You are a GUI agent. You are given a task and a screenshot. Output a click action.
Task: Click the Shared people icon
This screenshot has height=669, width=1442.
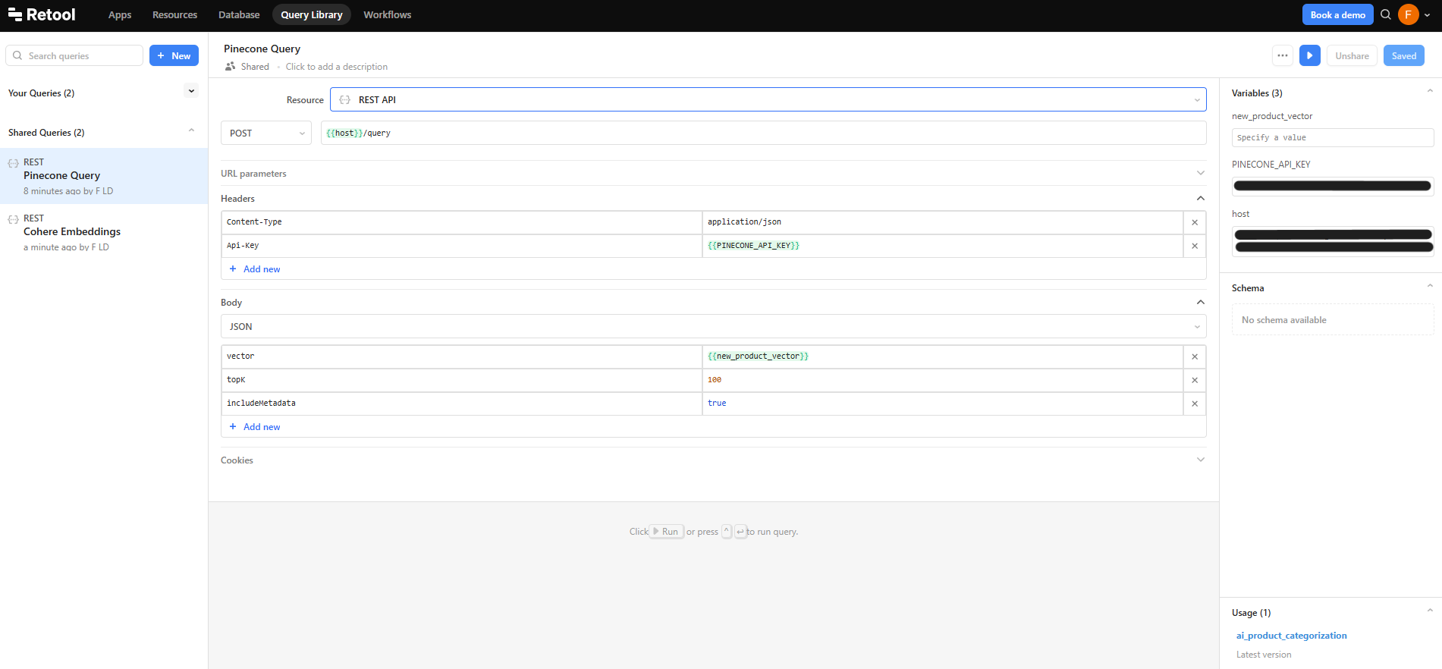230,67
